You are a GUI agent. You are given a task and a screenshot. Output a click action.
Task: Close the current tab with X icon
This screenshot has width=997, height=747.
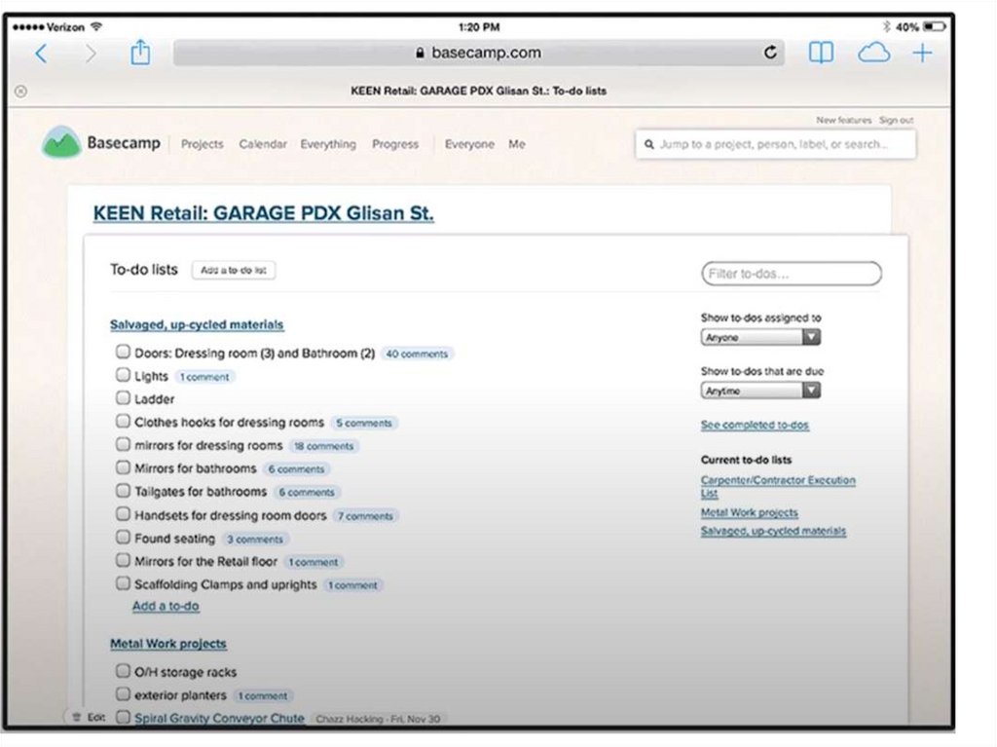[x=20, y=92]
